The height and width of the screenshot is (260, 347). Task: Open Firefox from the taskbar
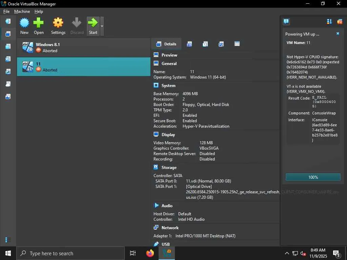coord(150,253)
